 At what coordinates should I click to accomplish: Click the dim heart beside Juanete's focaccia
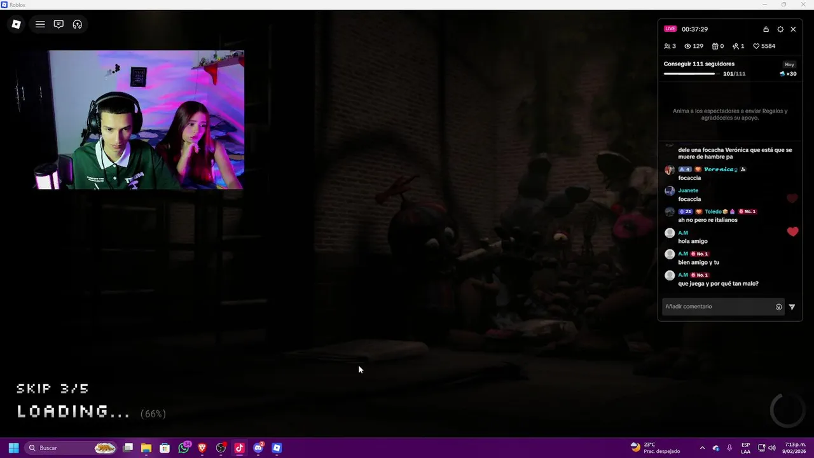792,198
